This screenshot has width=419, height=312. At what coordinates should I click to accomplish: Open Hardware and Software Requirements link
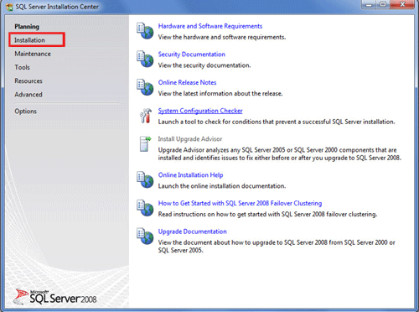[x=210, y=26]
